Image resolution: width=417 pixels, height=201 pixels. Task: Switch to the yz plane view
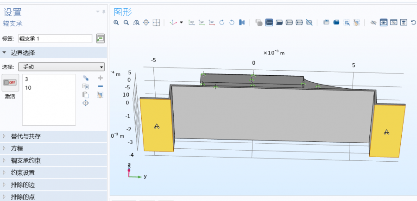pyautogui.click(x=202, y=22)
